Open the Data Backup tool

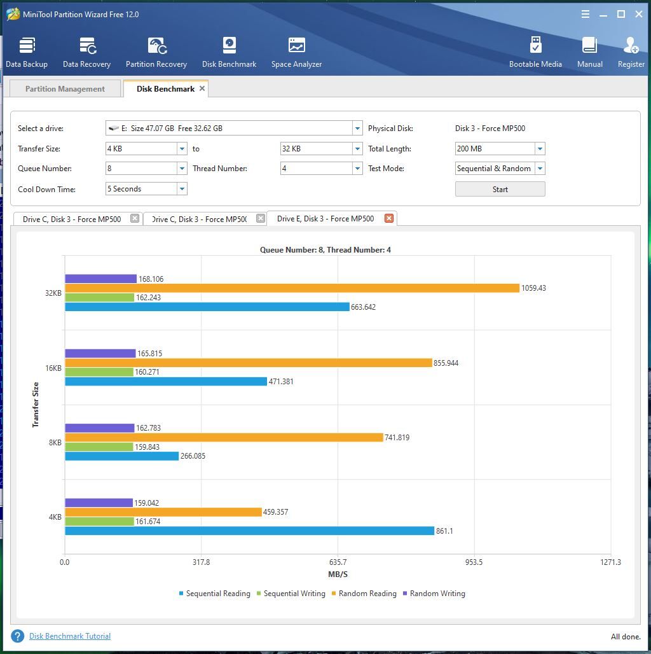(27, 53)
